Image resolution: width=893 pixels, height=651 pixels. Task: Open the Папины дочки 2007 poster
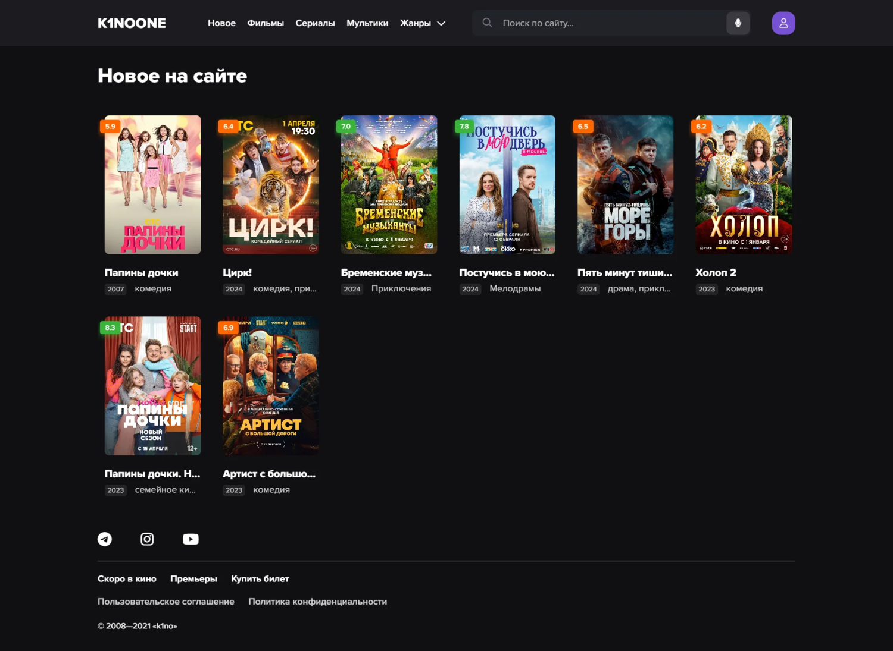click(x=153, y=185)
